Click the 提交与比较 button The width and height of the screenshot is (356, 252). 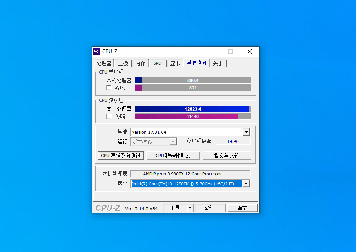tap(227, 156)
